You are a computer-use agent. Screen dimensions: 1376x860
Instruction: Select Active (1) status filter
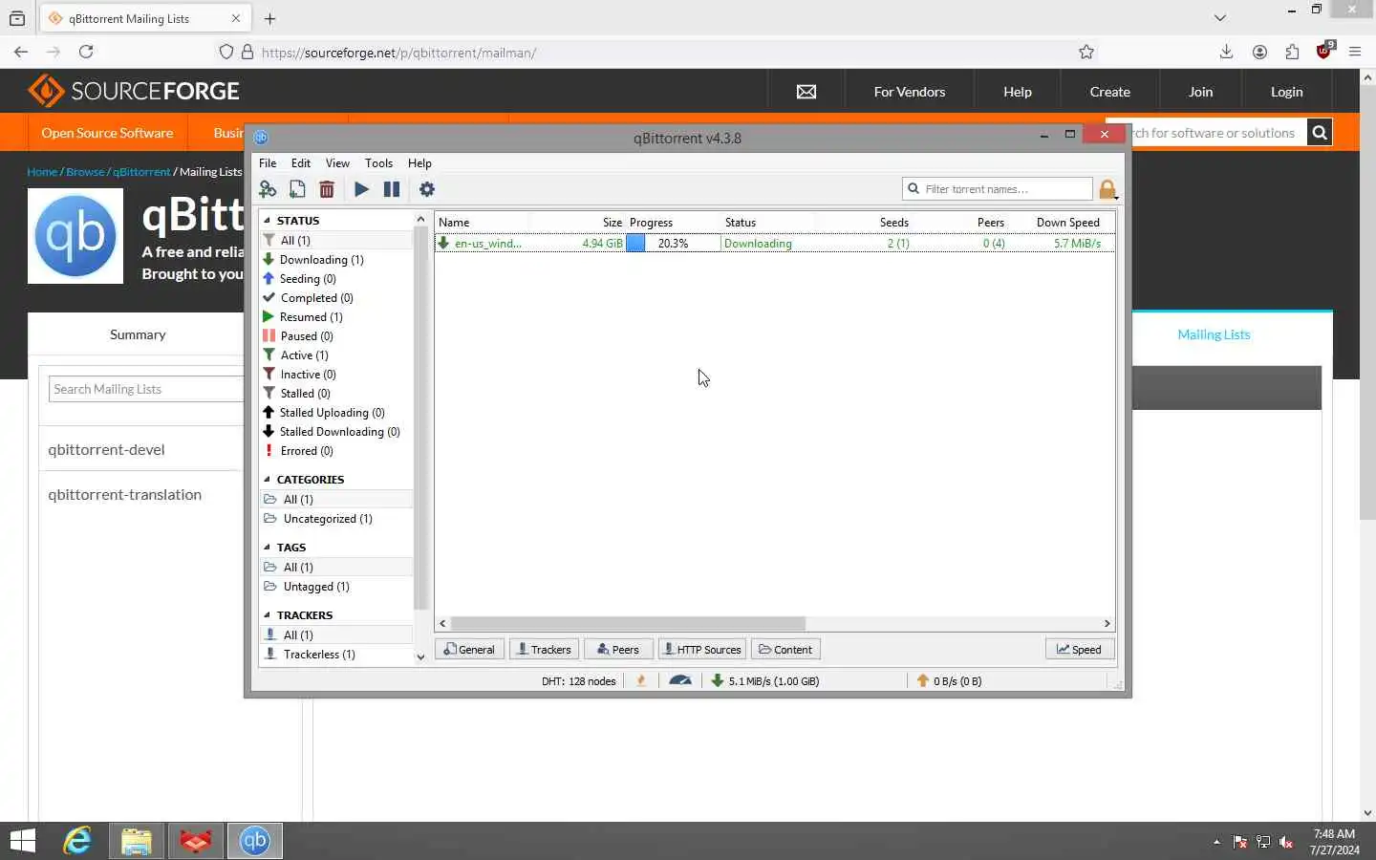[336, 355]
